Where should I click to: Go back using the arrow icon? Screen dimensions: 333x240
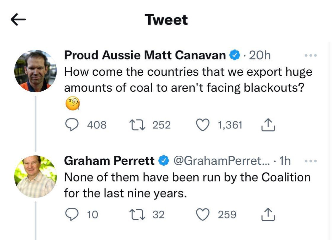coord(18,20)
